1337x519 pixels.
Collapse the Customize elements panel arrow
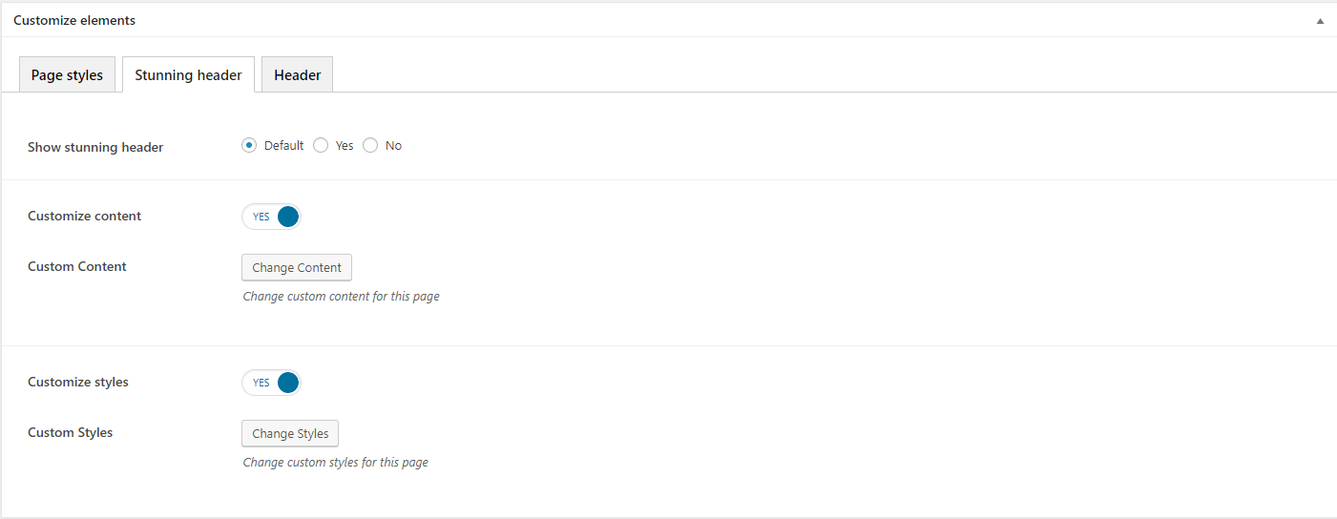click(x=1321, y=20)
